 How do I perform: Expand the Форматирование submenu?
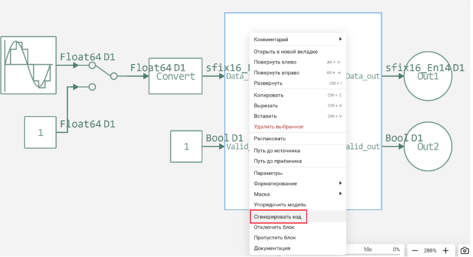coord(297,183)
